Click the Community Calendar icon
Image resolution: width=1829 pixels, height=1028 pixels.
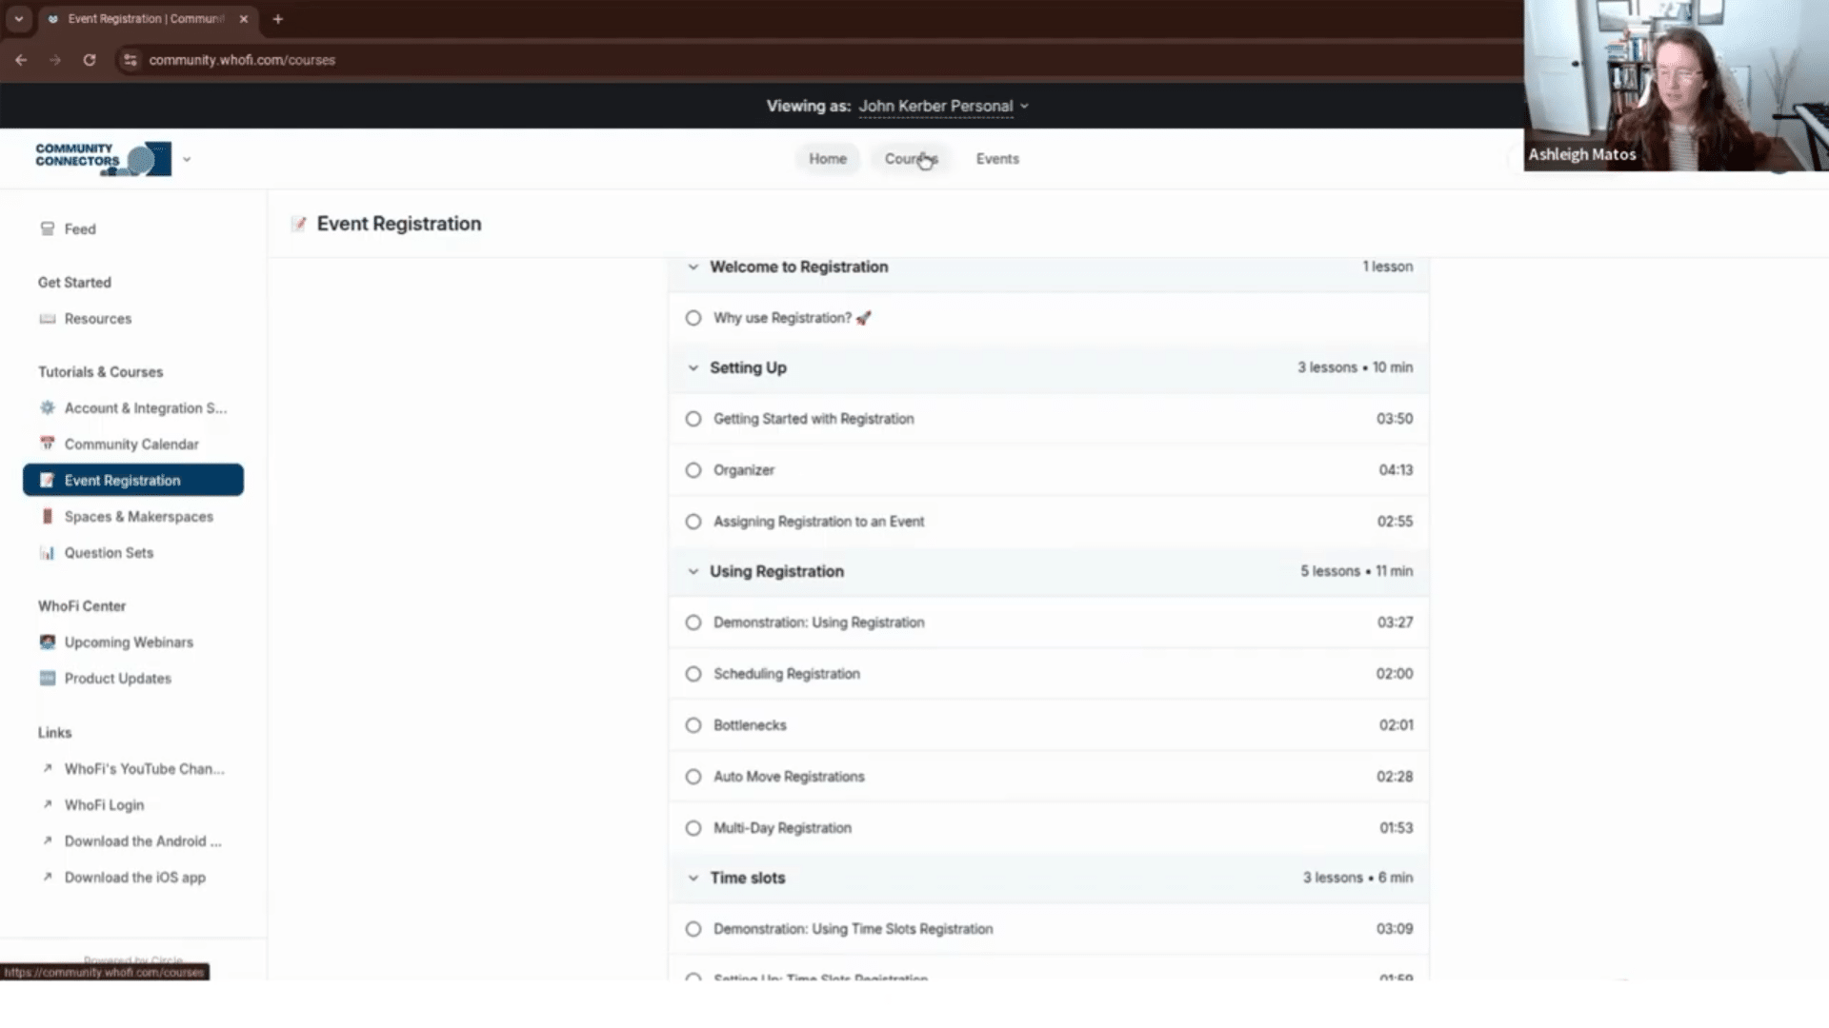[48, 444]
